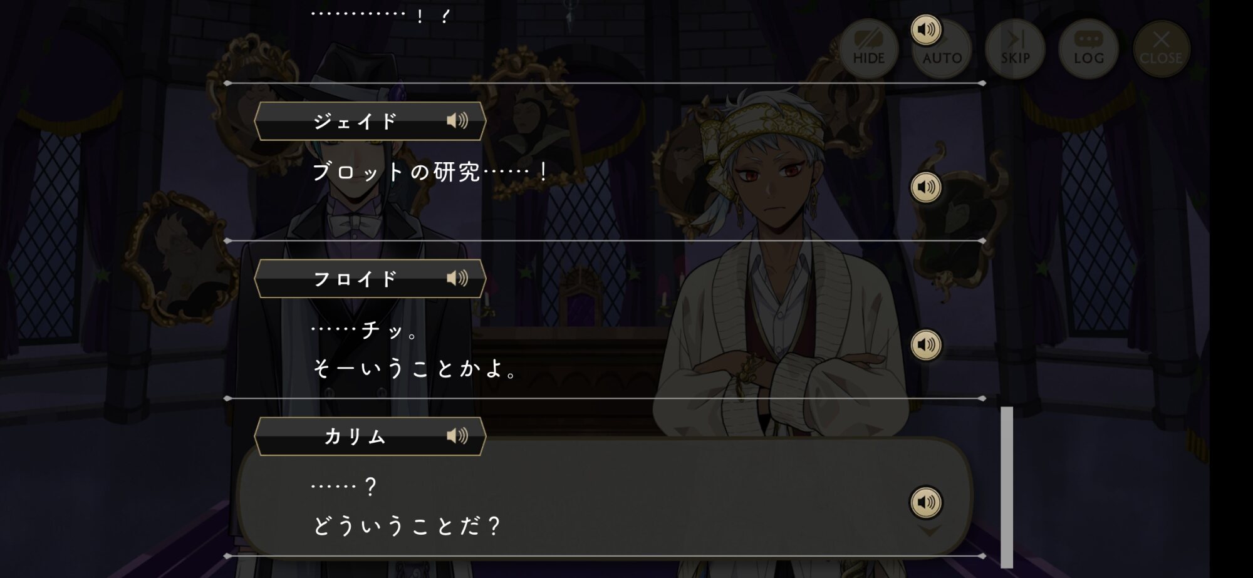Play voice icon in カリム name plate
Image resolution: width=1253 pixels, height=578 pixels.
pyautogui.click(x=457, y=436)
